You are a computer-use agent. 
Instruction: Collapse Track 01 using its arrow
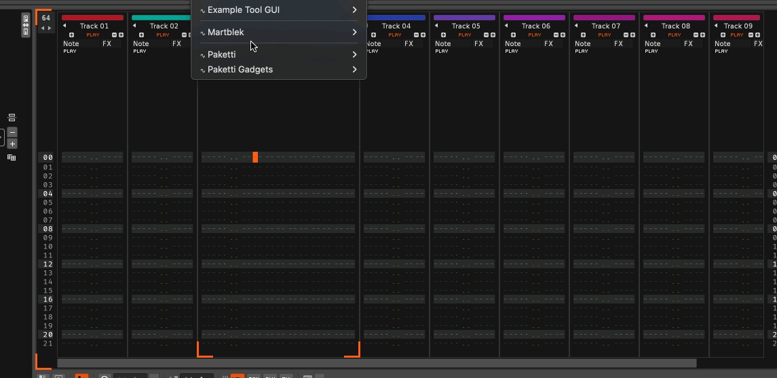pyautogui.click(x=64, y=26)
